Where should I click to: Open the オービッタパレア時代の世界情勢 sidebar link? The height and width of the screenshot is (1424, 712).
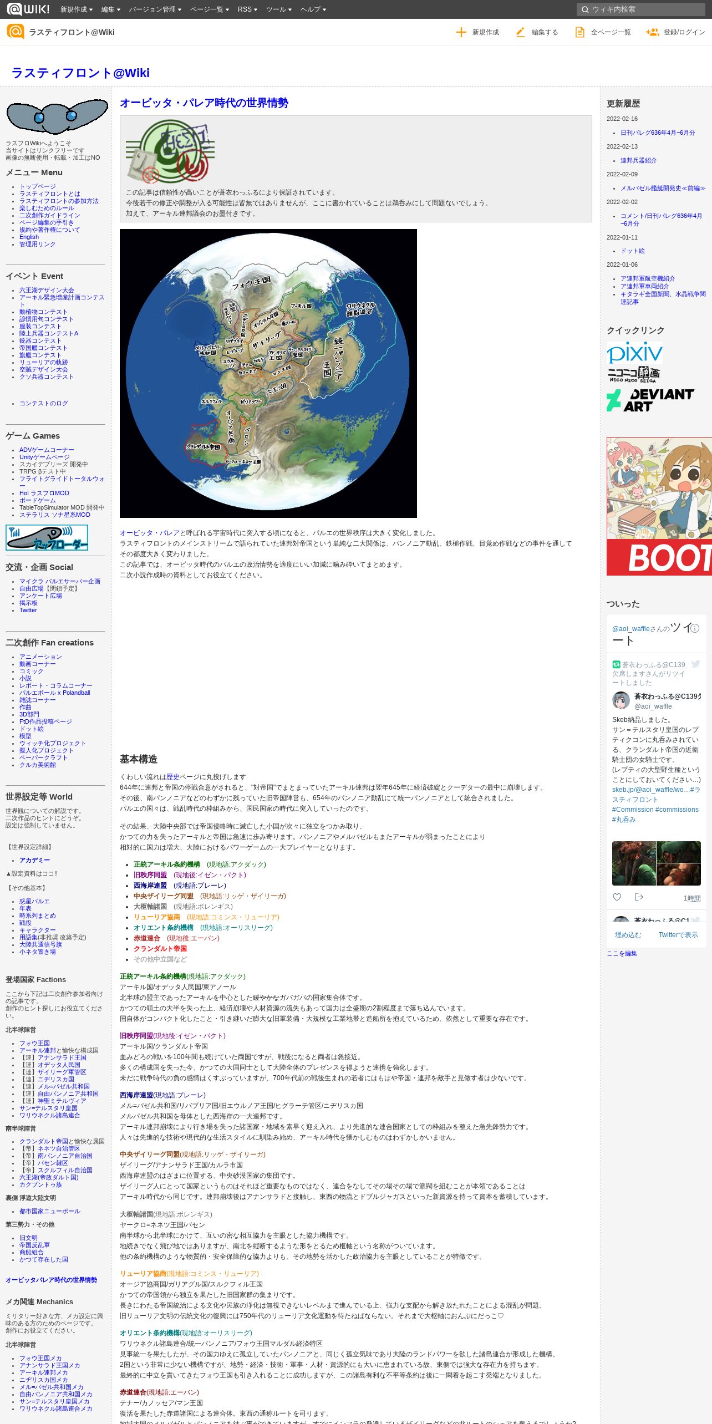point(51,1280)
